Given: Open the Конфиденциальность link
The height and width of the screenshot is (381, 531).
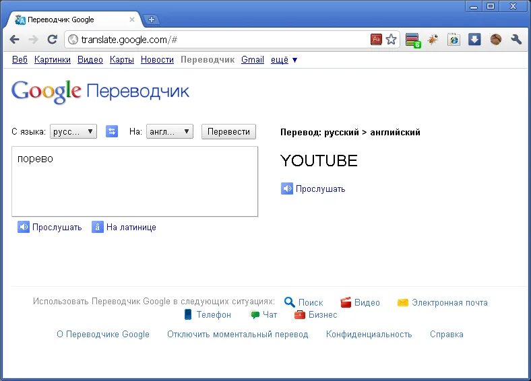Looking at the screenshot, I should (x=369, y=335).
